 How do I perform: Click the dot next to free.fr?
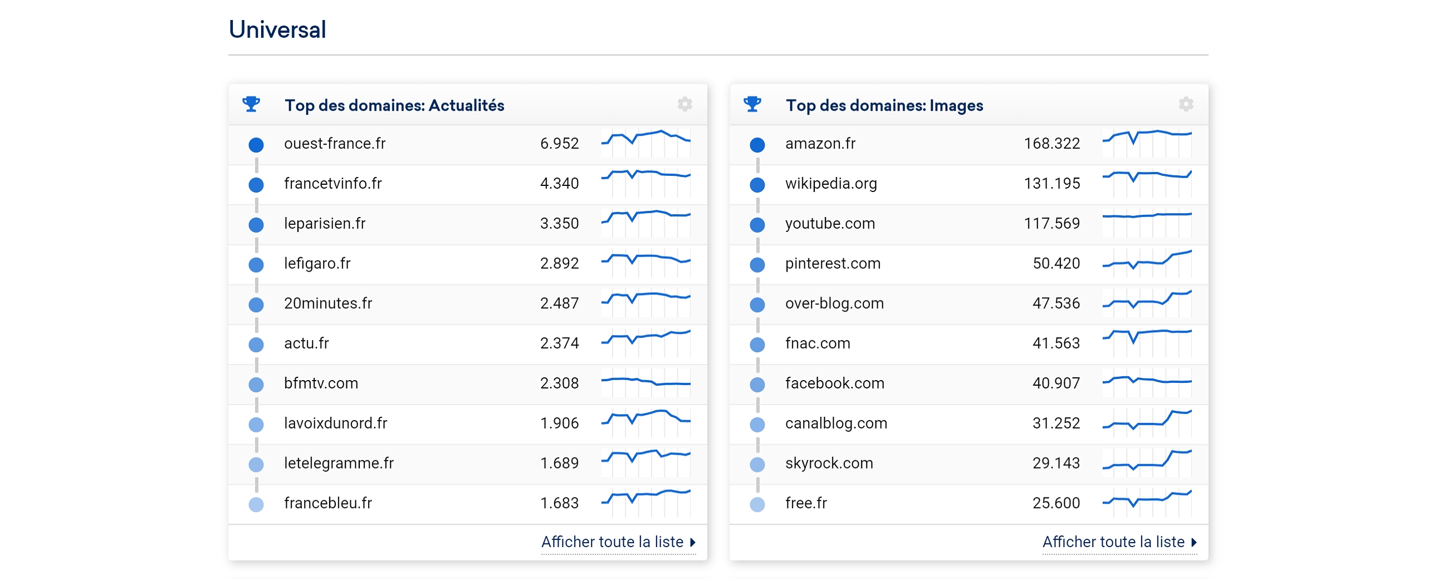[x=757, y=504]
